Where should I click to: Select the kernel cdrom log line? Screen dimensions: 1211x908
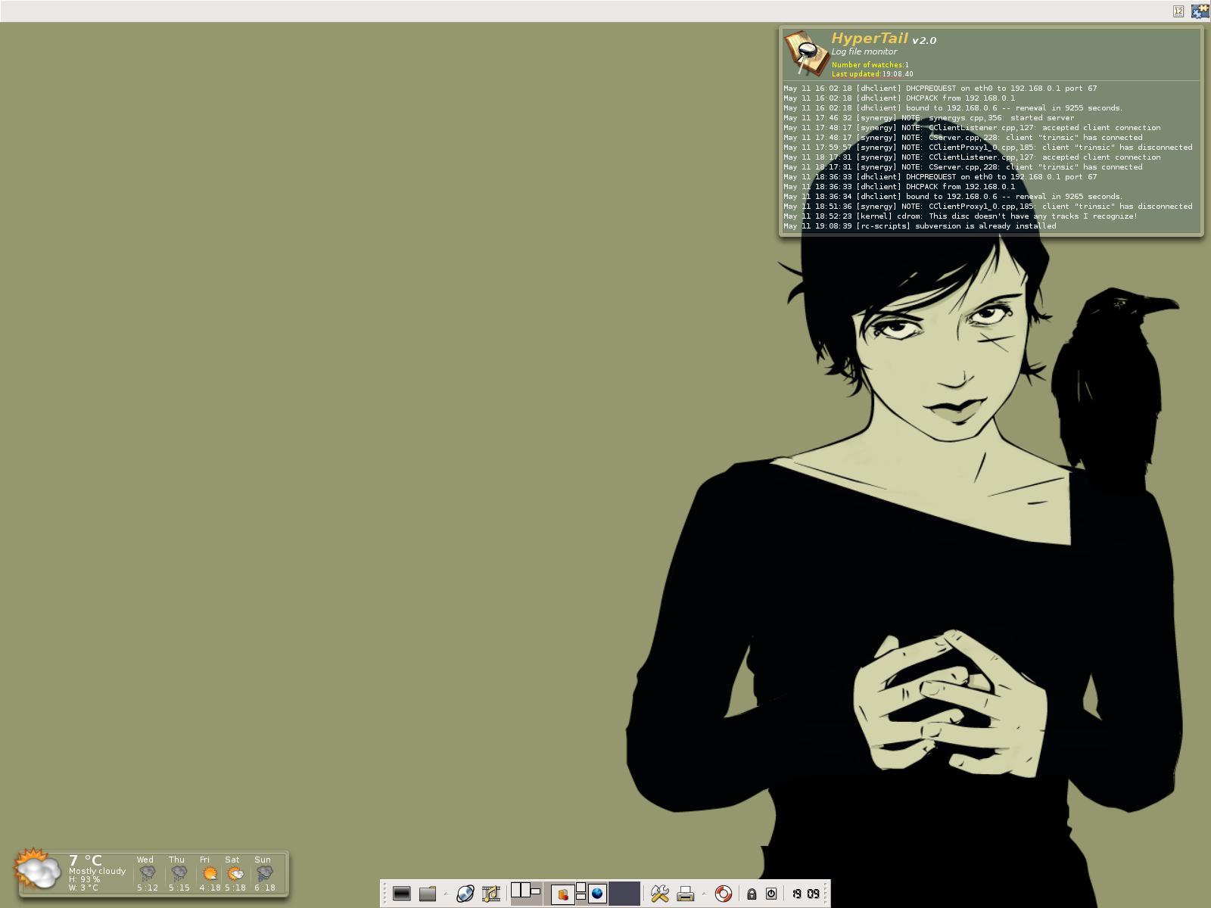(x=960, y=216)
